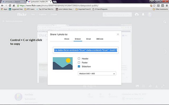169x105 pixels.
Task: Click the Flickr search box
Action: pyautogui.click(x=117, y=14)
